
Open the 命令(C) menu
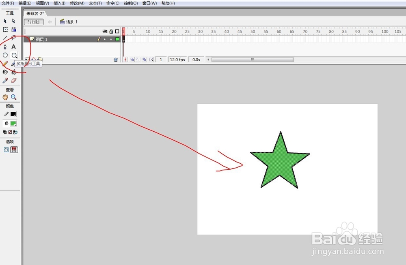[112, 3]
